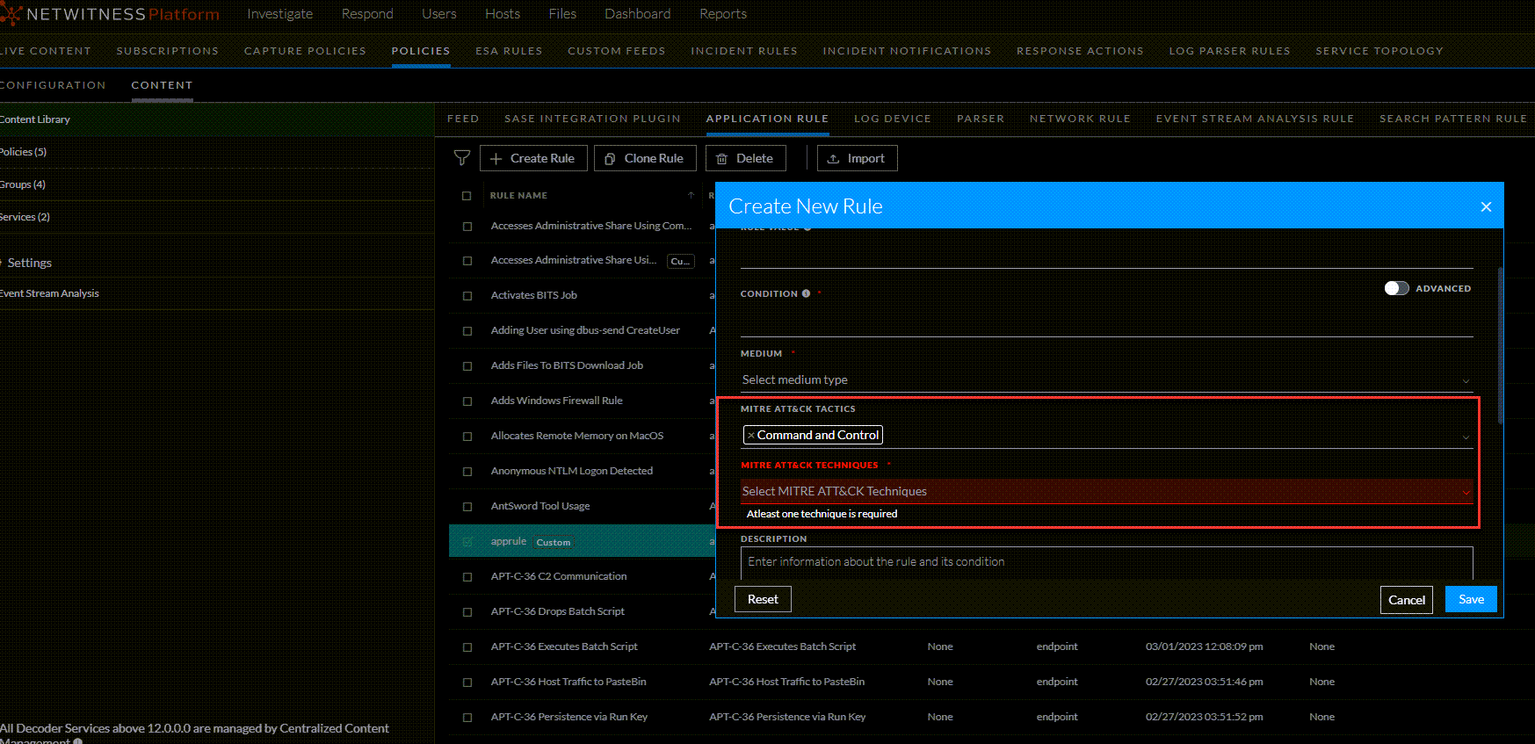Viewport: 1535px width, 744px height.
Task: Select the Content subtab
Action: pyautogui.click(x=162, y=85)
